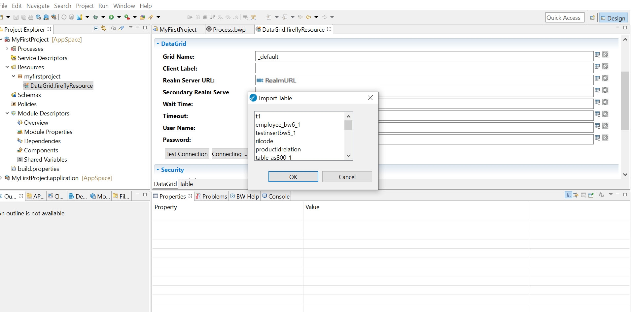The height and width of the screenshot is (312, 634).
Task: Click module property picker icon beside Grid Name
Action: pos(597,55)
